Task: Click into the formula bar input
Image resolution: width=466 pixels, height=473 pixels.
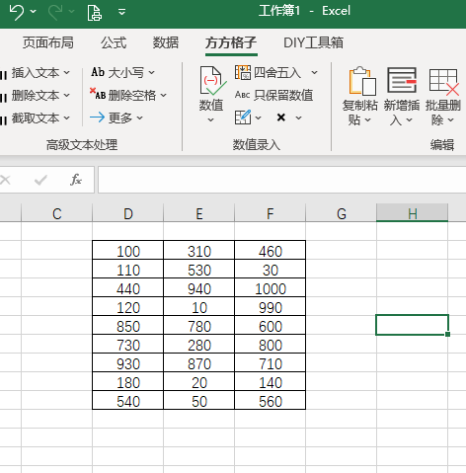Action: (281, 180)
